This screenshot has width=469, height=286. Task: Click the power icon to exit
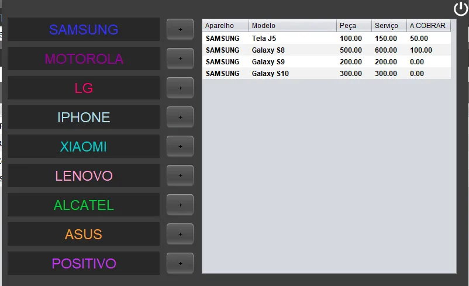tap(461, 9)
